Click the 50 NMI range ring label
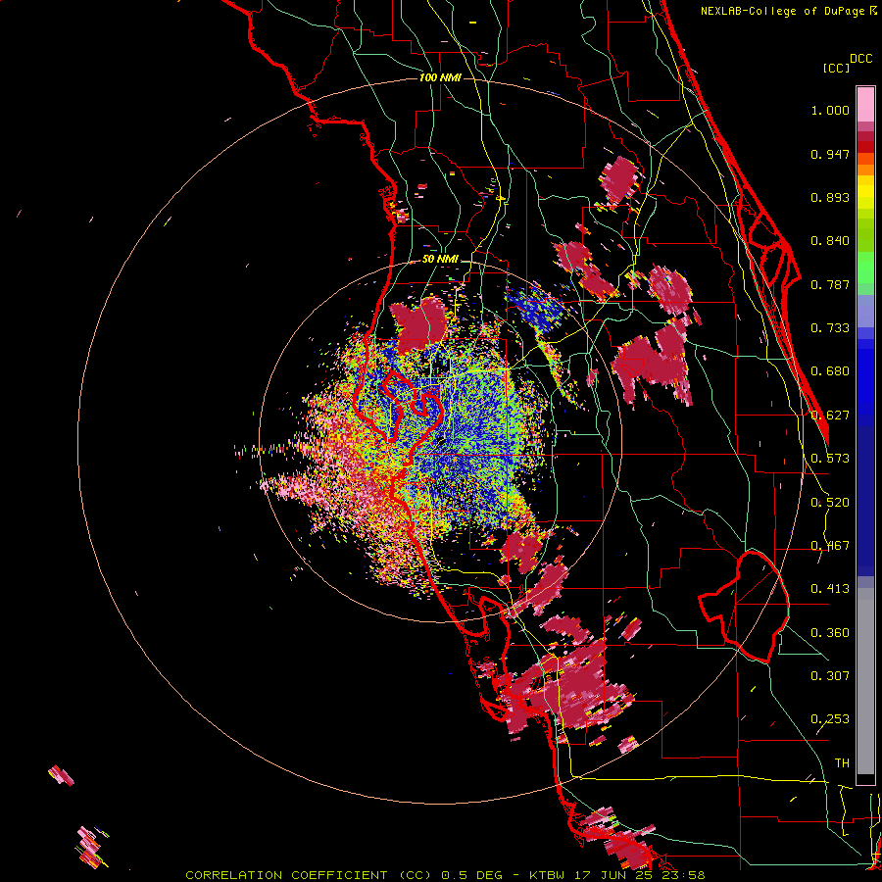Screen dimensions: 882x882 point(440,260)
